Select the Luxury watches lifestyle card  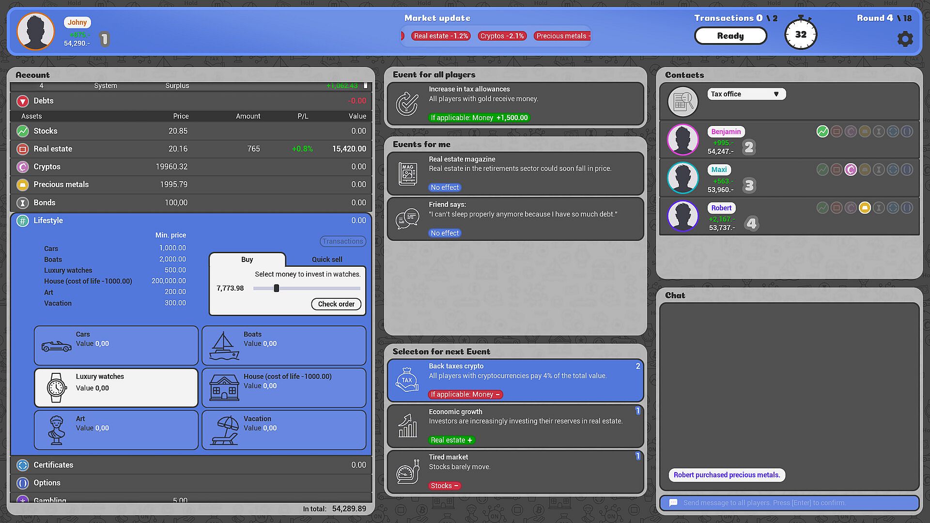pyautogui.click(x=116, y=387)
